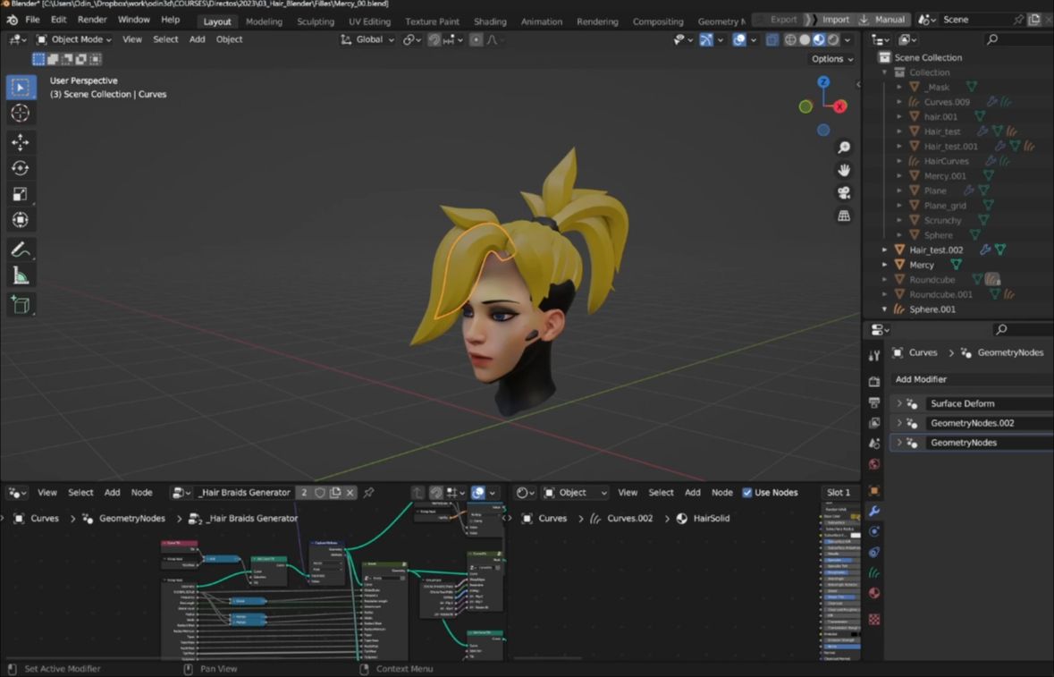Switch to the Shading workspace tab

490,21
